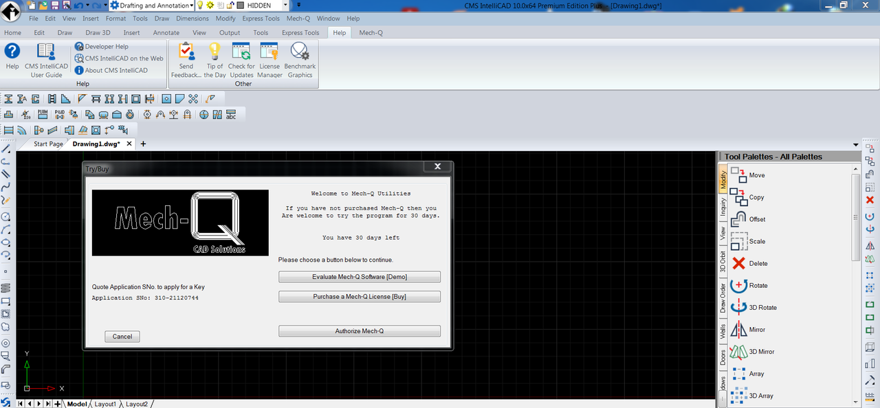
Task: Click the red X delete icon in right toolbar
Action: click(870, 200)
